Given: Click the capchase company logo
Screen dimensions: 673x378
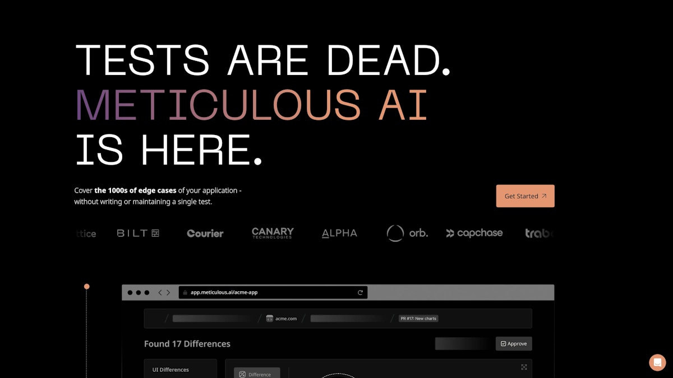Looking at the screenshot, I should 474,233.
